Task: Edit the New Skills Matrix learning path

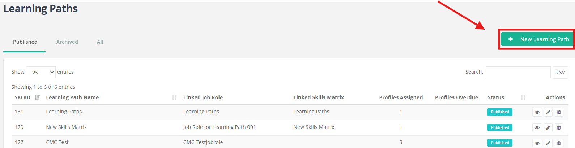Action: coord(548,127)
